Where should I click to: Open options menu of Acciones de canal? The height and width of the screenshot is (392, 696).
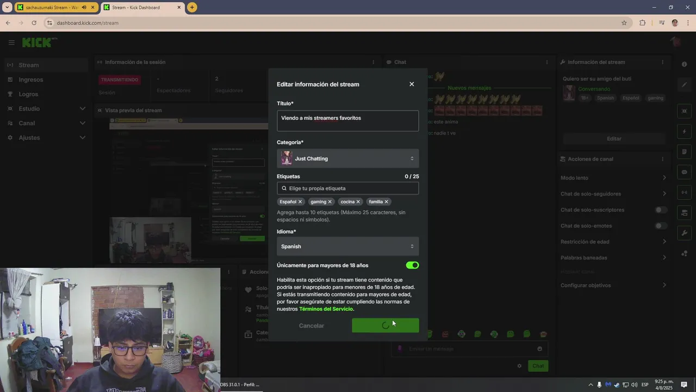[662, 159]
